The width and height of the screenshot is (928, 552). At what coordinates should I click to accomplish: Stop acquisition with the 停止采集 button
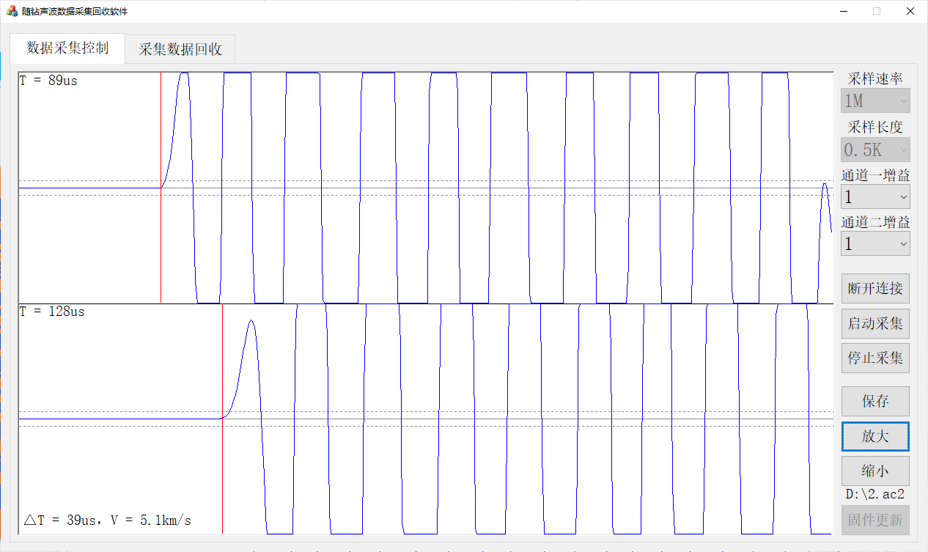pos(875,358)
